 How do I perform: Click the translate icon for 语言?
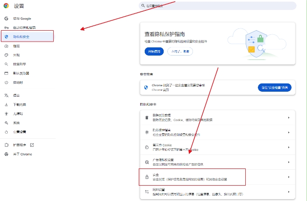[x=6, y=95]
